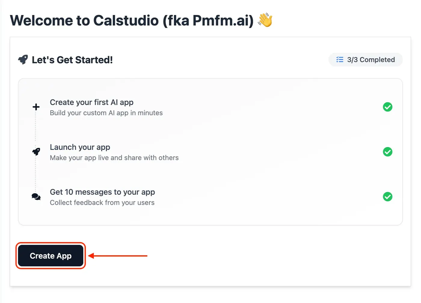Click the waving hand emoji in the title

pyautogui.click(x=265, y=20)
